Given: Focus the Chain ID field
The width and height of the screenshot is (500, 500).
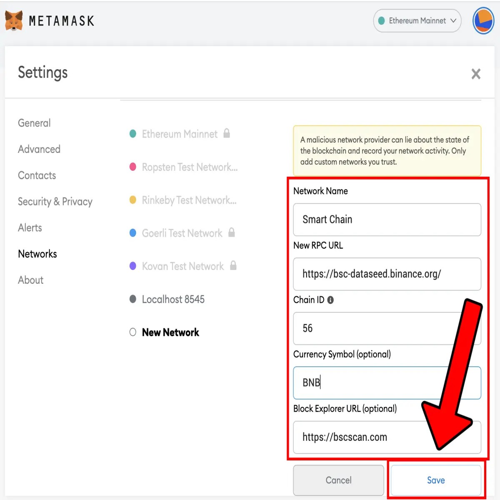Looking at the screenshot, I should tap(387, 328).
